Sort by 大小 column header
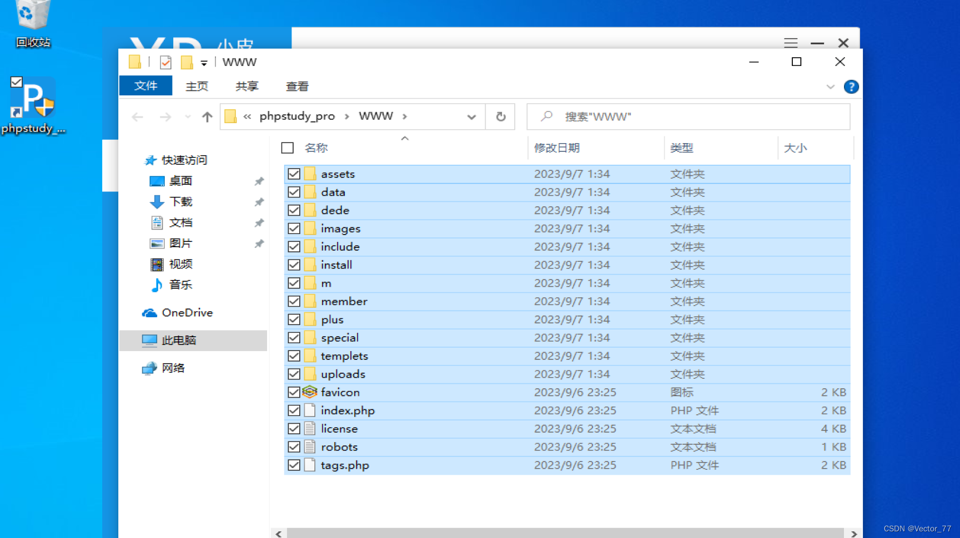 [x=795, y=148]
